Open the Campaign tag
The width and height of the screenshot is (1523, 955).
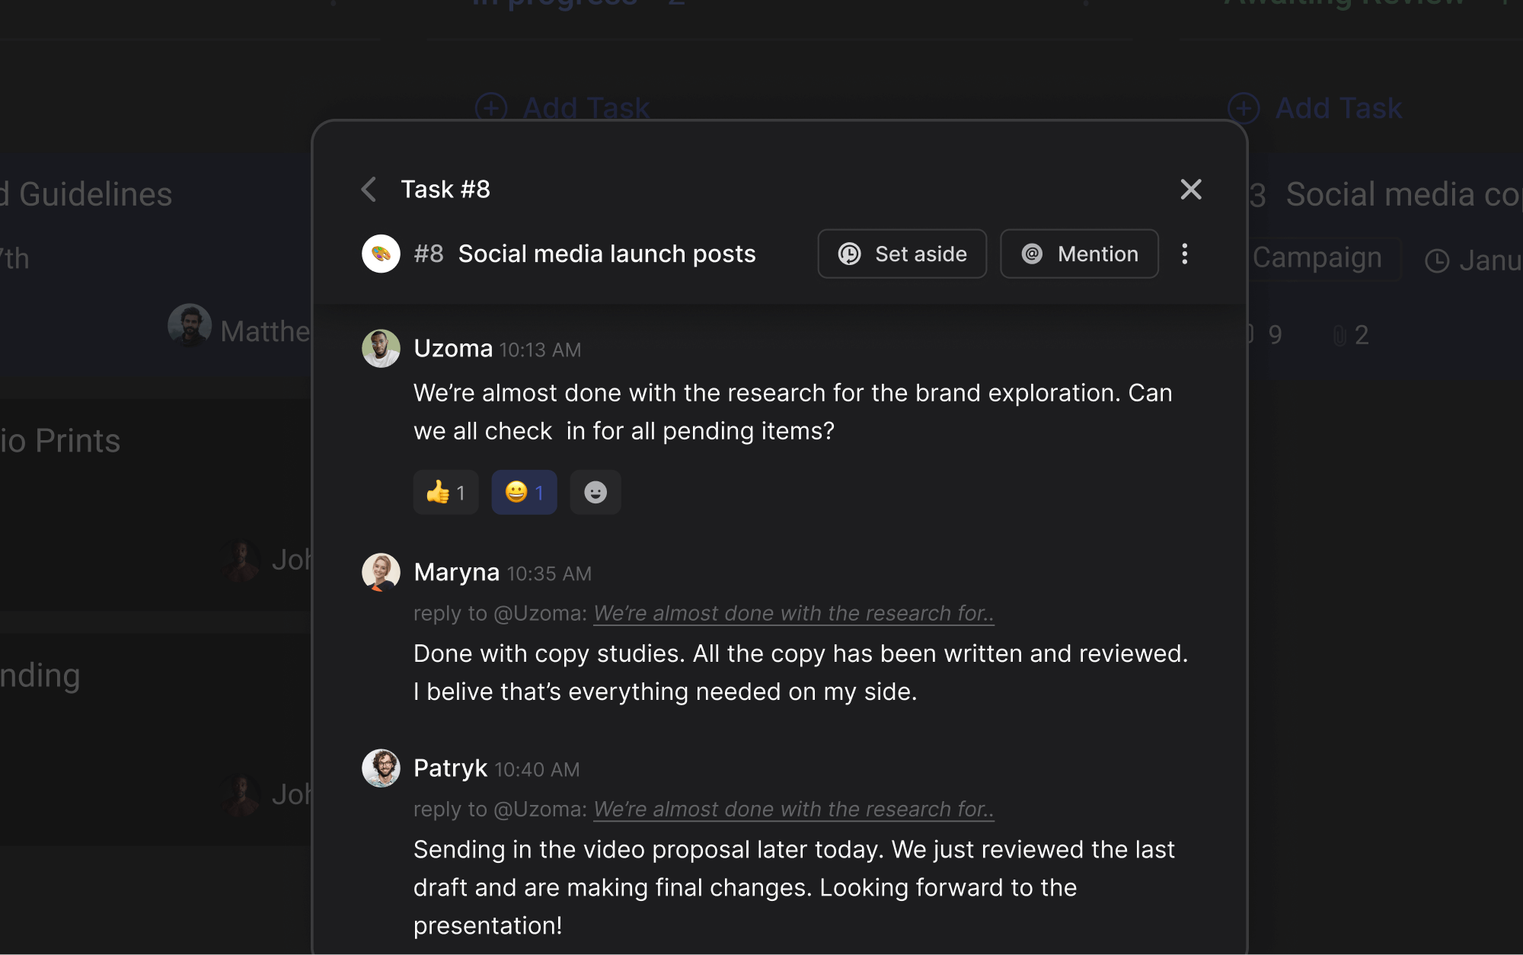(1320, 257)
